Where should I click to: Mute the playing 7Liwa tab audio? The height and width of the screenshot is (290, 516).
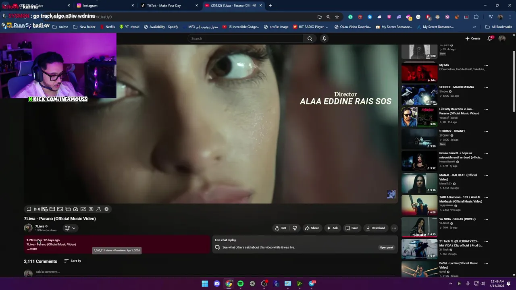coord(254,6)
